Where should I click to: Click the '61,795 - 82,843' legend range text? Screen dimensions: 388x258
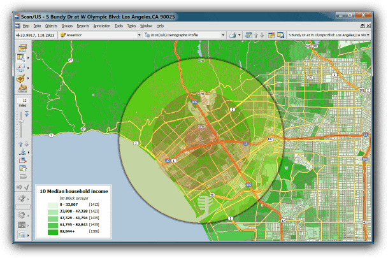click(x=73, y=225)
